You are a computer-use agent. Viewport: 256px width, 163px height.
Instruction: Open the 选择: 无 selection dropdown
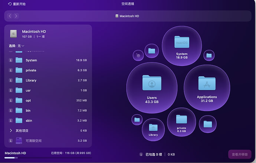pyautogui.click(x=16, y=46)
